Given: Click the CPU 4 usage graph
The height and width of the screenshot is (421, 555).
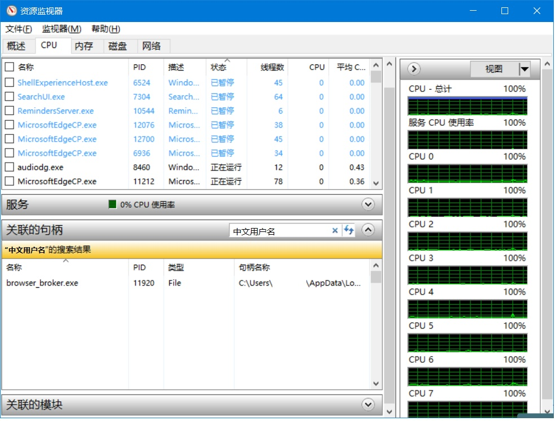Looking at the screenshot, I should coord(467,309).
